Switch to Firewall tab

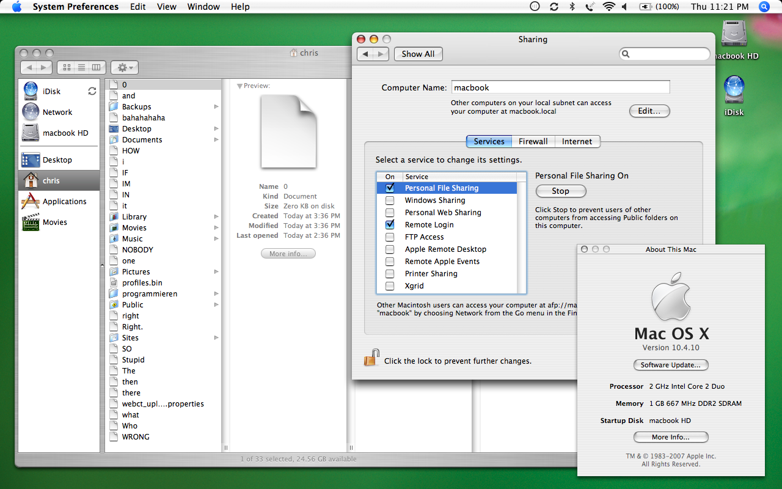[533, 141]
